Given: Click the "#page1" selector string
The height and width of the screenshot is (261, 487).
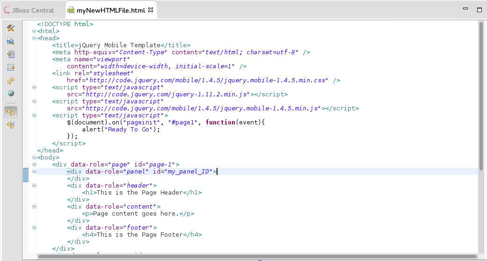Looking at the screenshot, I should point(183,123).
